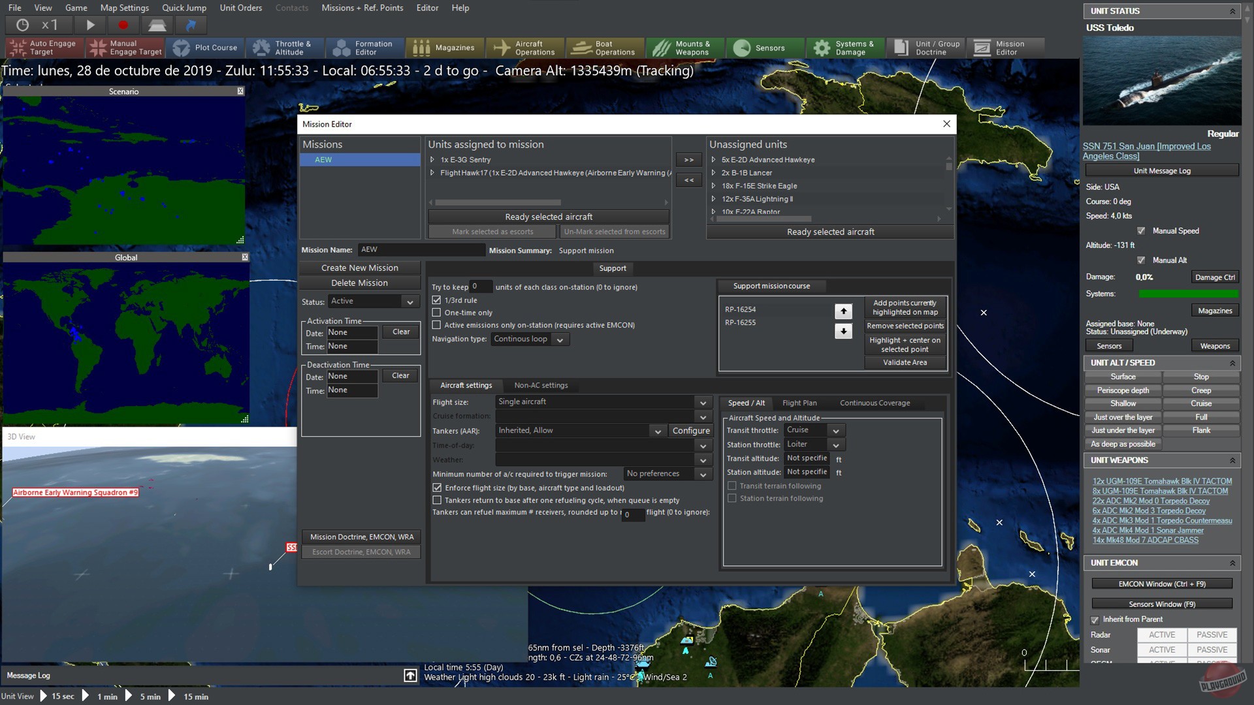
Task: Toggle the 1/3rd rule checkbox
Action: pos(436,300)
